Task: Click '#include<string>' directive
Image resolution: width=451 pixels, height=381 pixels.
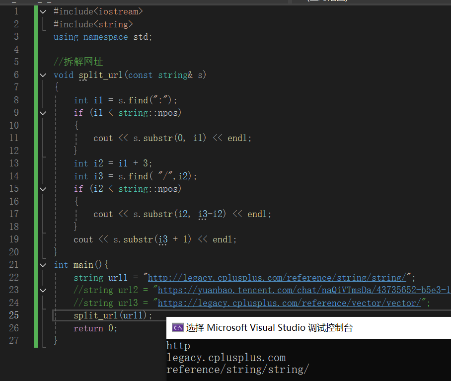Action: click(x=93, y=24)
